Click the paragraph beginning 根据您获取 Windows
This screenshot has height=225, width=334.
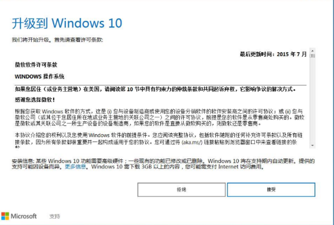[160, 117]
